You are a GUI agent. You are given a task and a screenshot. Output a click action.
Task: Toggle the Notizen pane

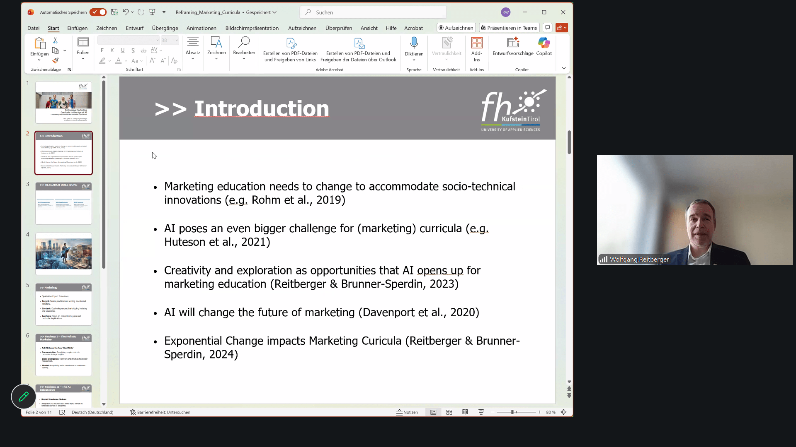pos(407,412)
